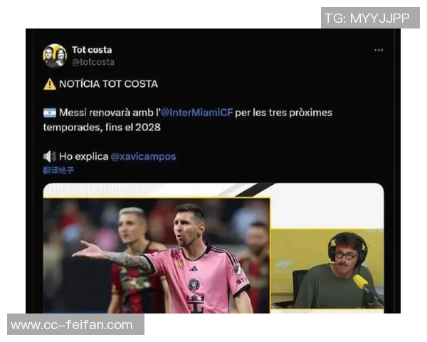
Task: Open the @xavicampos mention
Action: 143,157
